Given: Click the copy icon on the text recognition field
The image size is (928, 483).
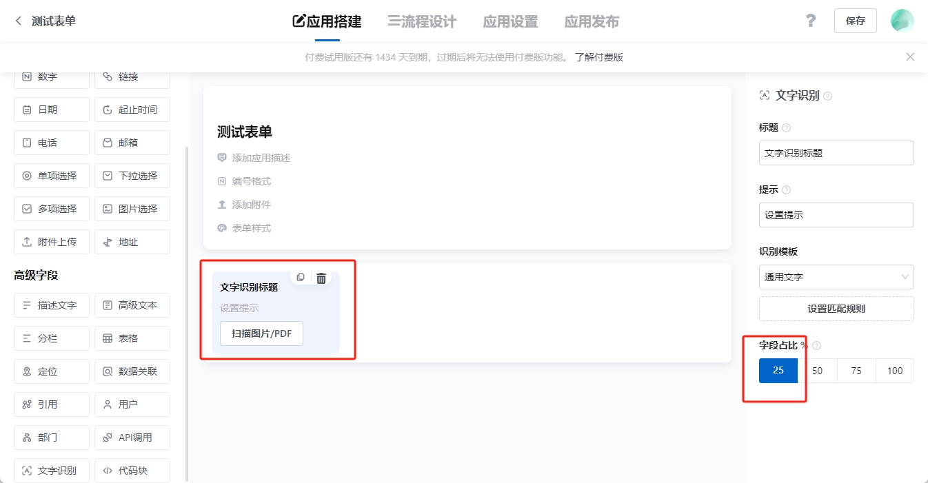Looking at the screenshot, I should point(301,278).
